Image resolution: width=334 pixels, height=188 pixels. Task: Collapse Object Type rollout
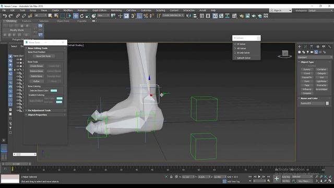(307, 62)
